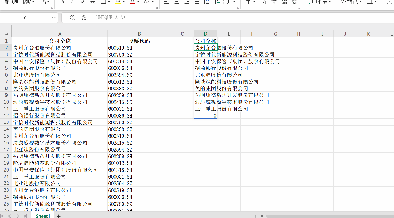Expand the font color dropdown arrow
This screenshot has width=394, height=218.
(x=138, y=2)
